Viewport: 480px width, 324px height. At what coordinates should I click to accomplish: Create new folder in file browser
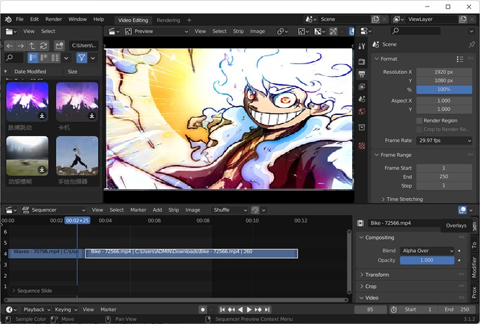click(x=59, y=46)
